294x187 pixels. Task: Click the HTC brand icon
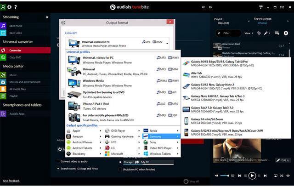click(107, 142)
